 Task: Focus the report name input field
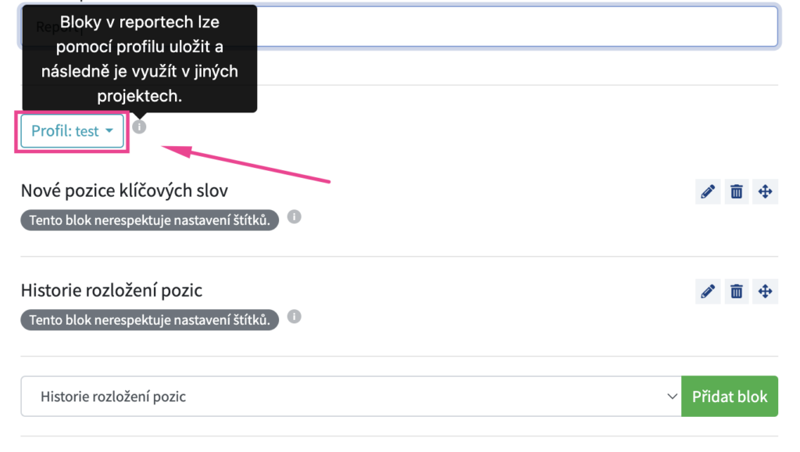tap(517, 27)
